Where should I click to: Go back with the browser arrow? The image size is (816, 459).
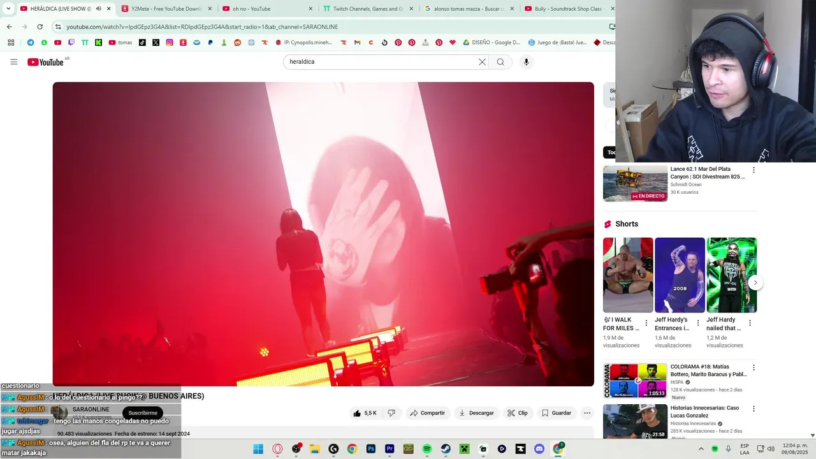click(9, 27)
